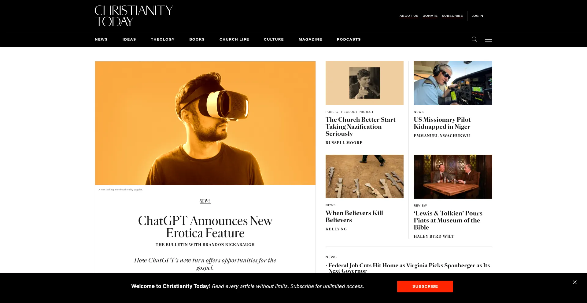Open the search magnifier icon
The width and height of the screenshot is (587, 303).
pos(474,39)
